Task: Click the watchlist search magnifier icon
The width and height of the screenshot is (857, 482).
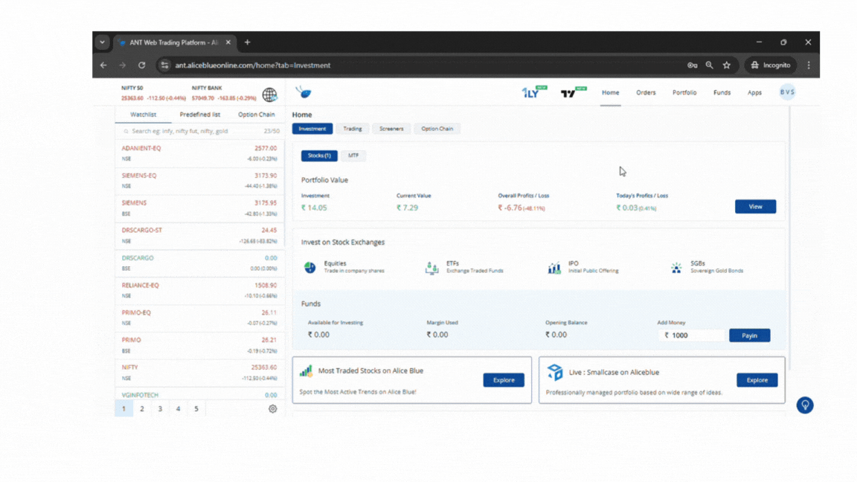Action: click(x=126, y=132)
